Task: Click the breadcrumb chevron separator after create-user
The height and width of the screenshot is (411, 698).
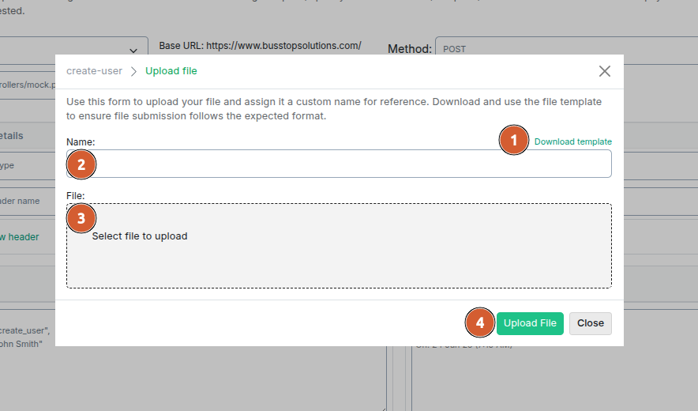Action: 133,71
